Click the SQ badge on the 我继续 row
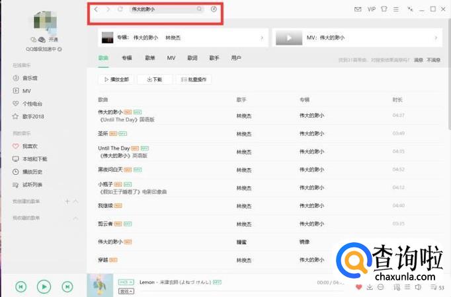 [x=118, y=206]
